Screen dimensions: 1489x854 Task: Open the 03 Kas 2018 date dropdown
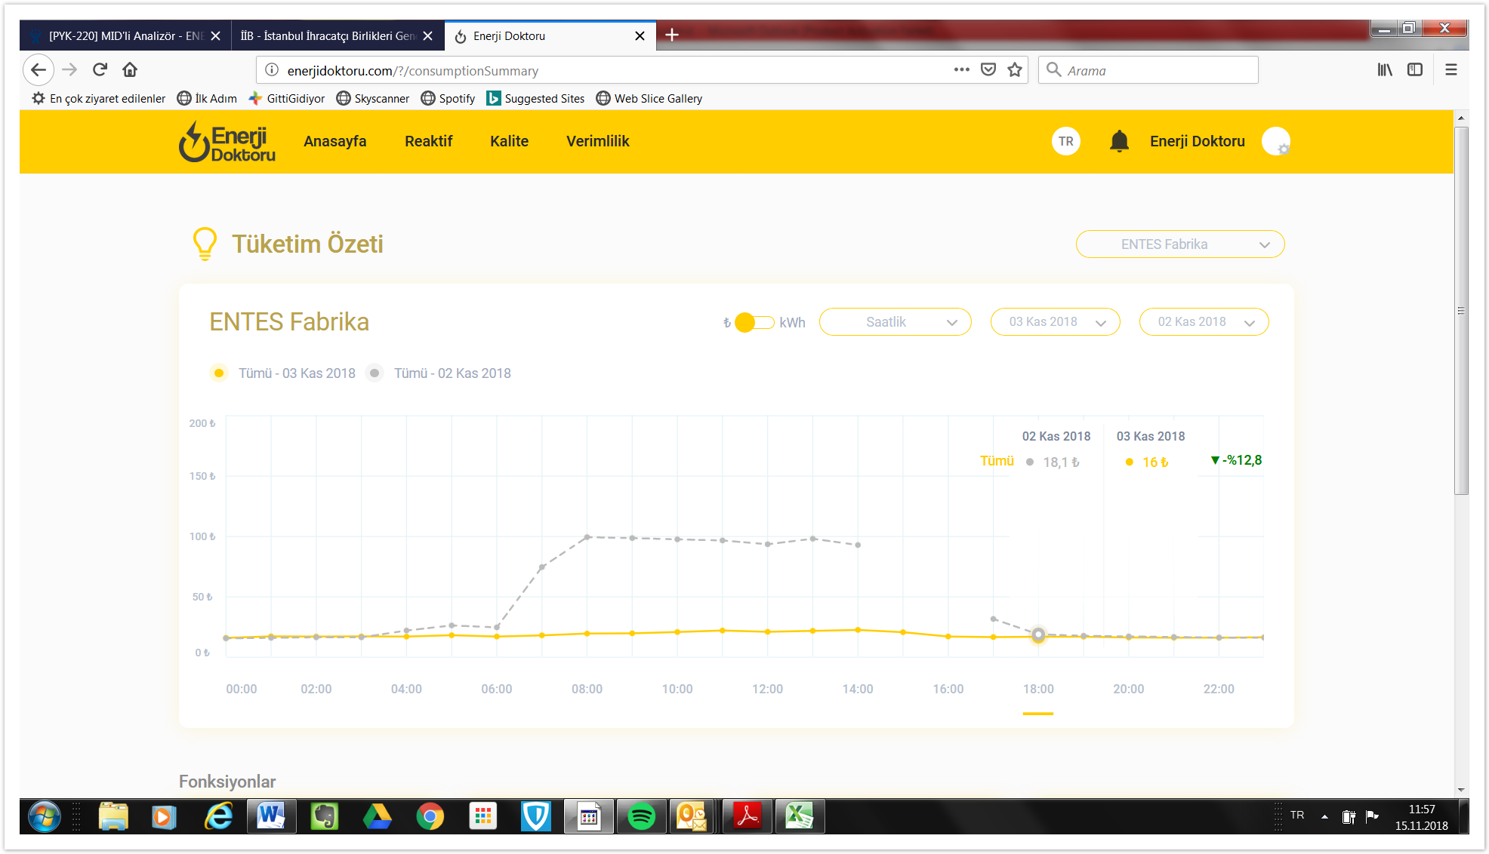(1055, 322)
